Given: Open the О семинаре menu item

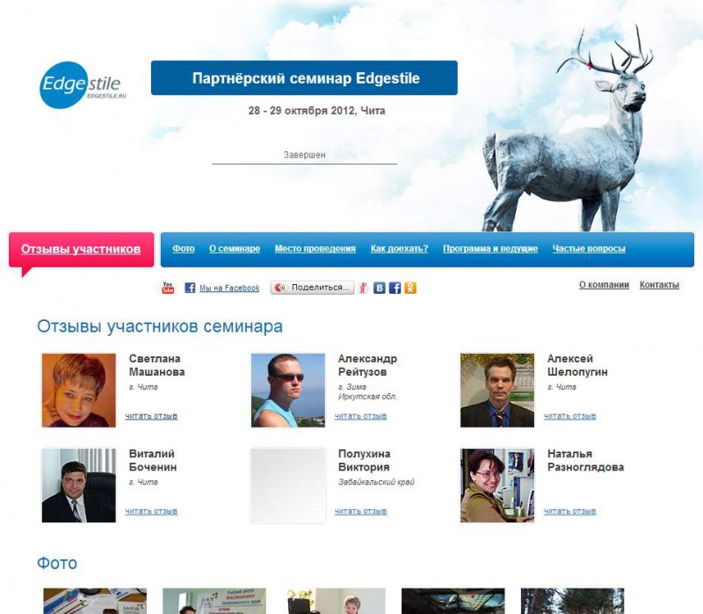Looking at the screenshot, I should coord(235,249).
